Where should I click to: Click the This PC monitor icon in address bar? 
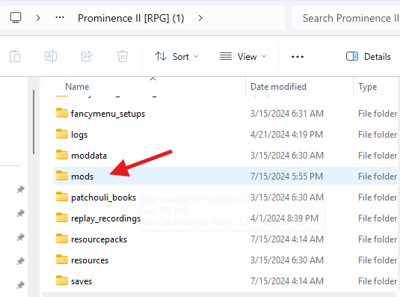(x=16, y=18)
